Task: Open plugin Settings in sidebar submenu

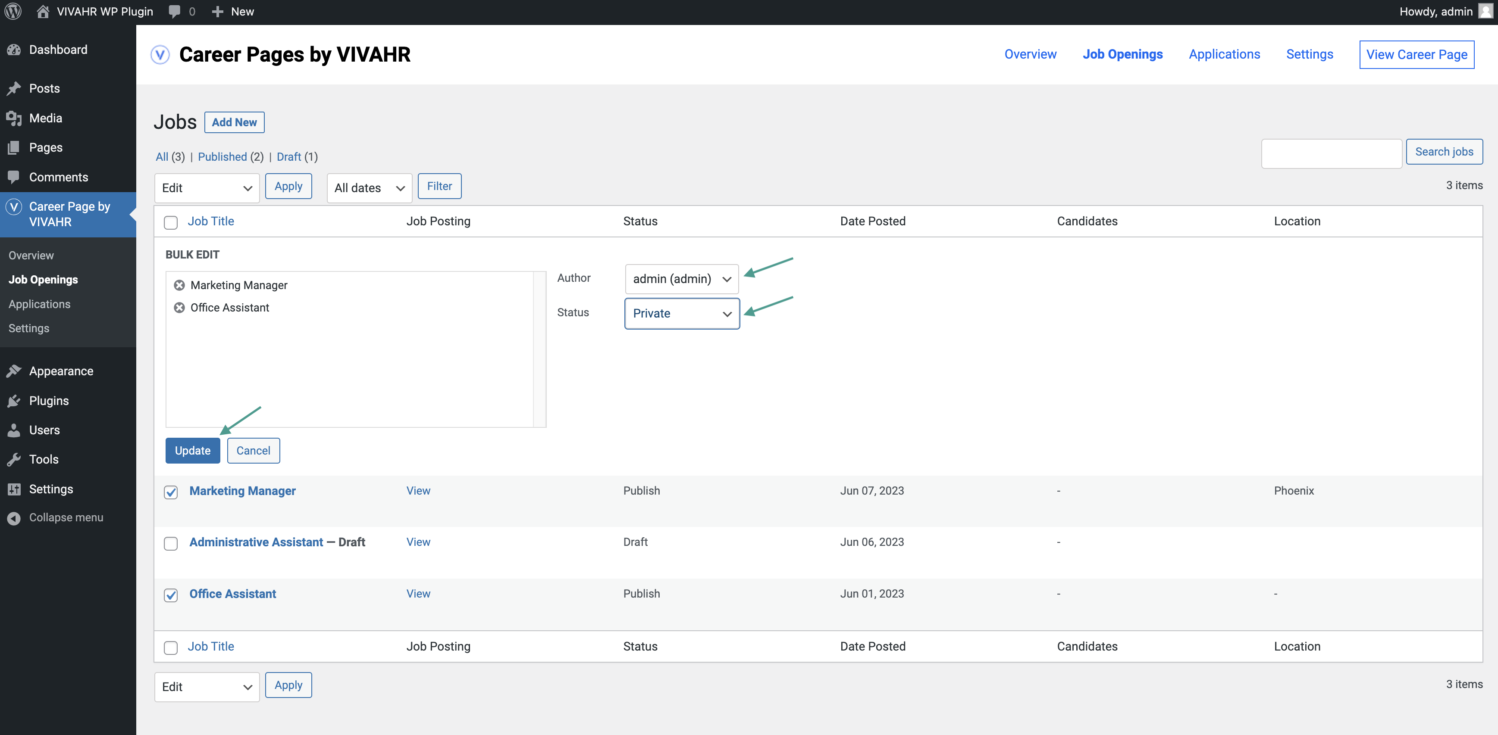Action: [x=28, y=328]
